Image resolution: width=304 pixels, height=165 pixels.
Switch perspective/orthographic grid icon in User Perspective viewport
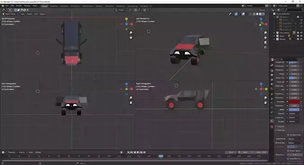coord(265,47)
